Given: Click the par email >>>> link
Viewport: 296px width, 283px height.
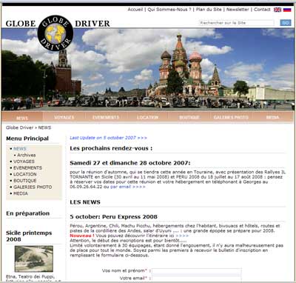Looking at the screenshot, I should (x=128, y=187).
